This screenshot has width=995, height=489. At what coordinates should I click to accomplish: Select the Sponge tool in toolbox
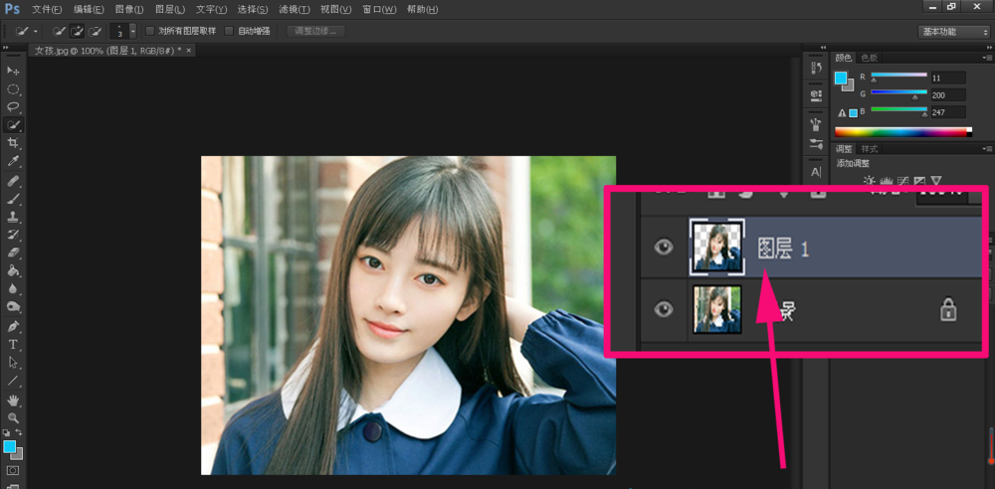(13, 306)
